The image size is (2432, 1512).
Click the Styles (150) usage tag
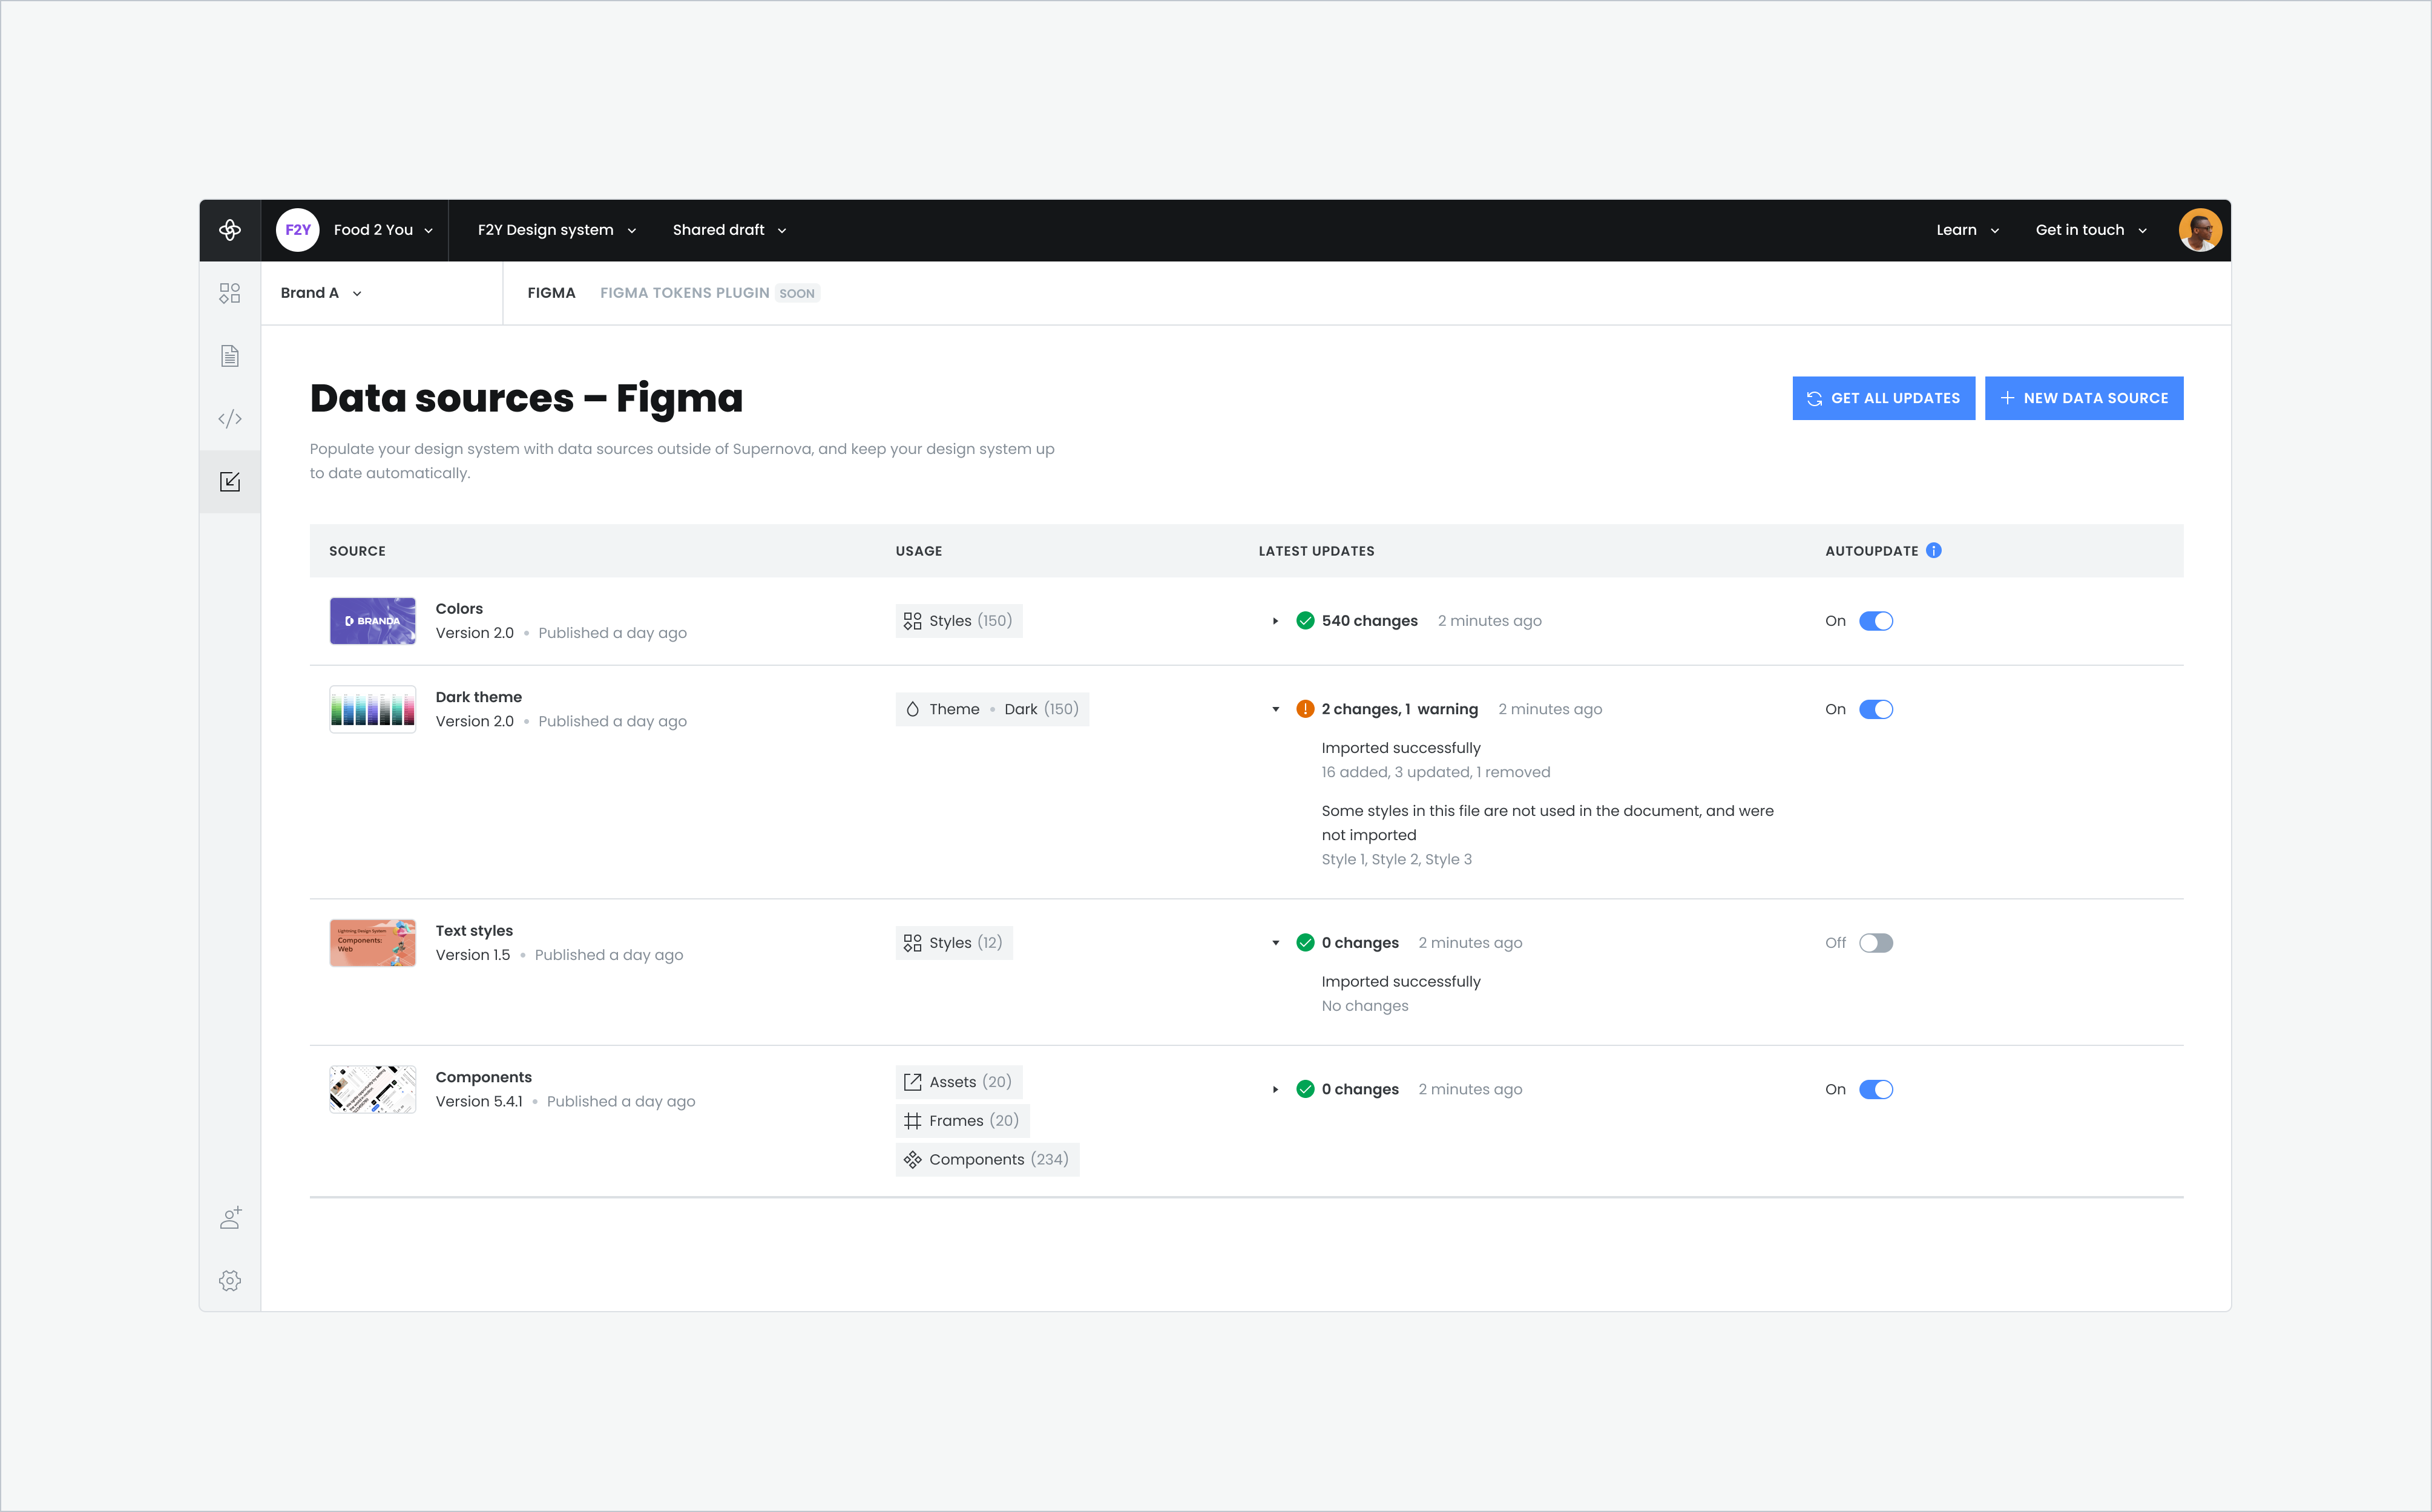click(x=958, y=621)
